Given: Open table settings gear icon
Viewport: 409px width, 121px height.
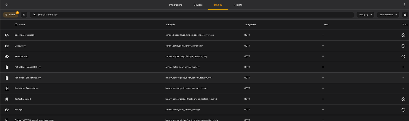Looking at the screenshot, I should (405, 14).
